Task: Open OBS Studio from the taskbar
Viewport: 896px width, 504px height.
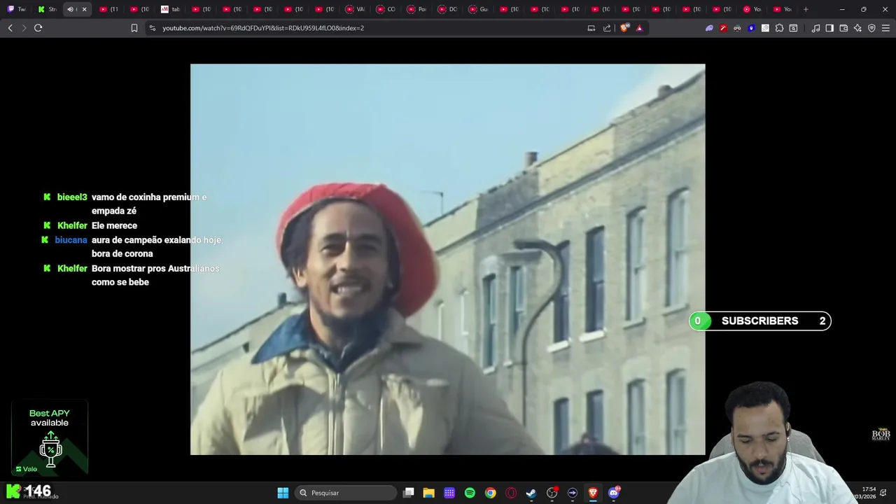Action: pyautogui.click(x=552, y=493)
